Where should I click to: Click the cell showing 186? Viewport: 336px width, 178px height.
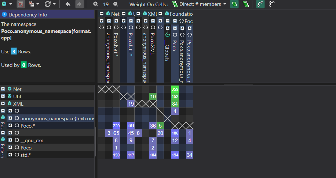(175, 133)
